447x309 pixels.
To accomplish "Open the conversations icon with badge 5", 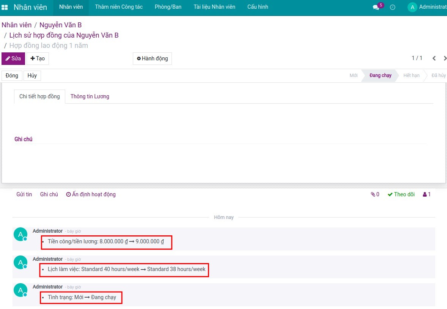I will point(376,7).
